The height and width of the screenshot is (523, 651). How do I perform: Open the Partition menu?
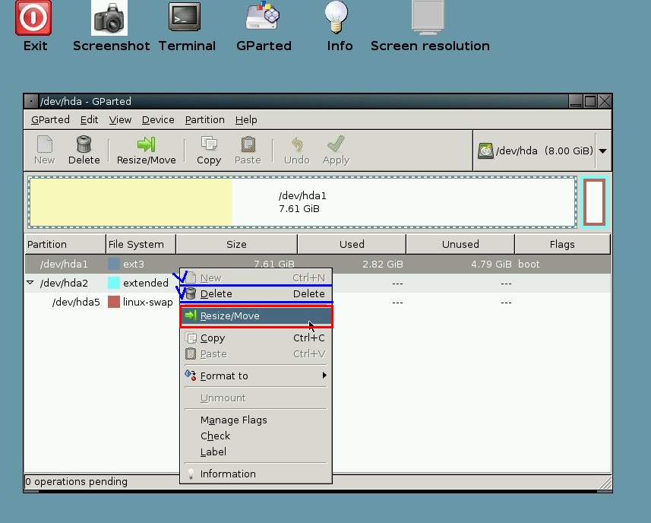coord(204,119)
